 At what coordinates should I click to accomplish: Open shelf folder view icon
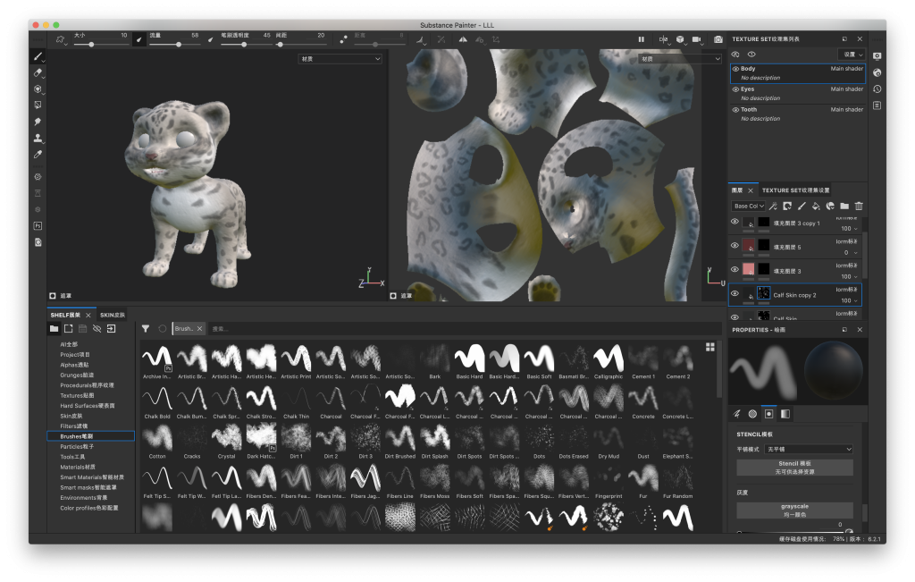click(x=54, y=329)
